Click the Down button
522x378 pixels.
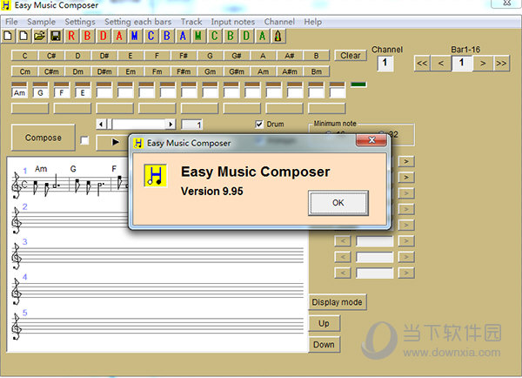[324, 345]
